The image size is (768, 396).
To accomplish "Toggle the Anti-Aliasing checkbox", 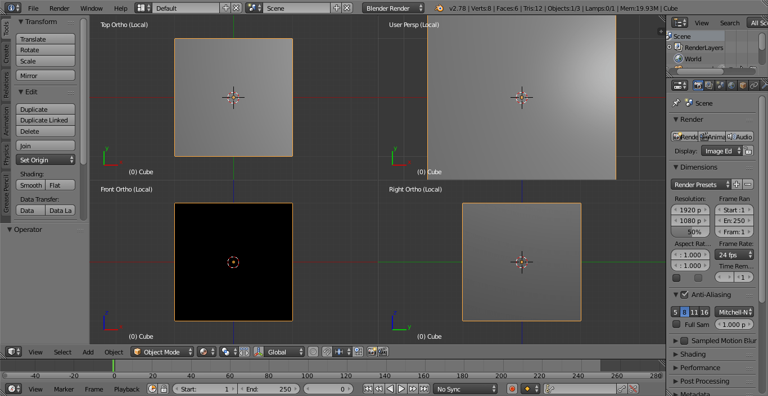I will coord(683,294).
